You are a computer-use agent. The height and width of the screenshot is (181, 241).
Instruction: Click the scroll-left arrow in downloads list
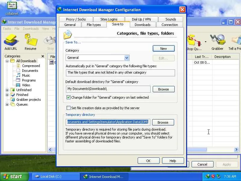tap(50, 149)
